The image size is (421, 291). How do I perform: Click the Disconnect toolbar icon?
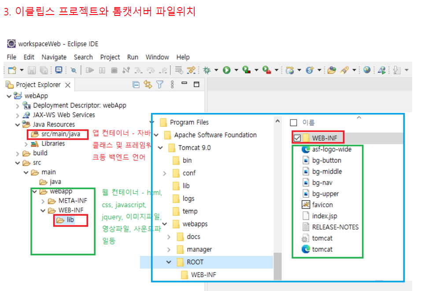coord(126,70)
